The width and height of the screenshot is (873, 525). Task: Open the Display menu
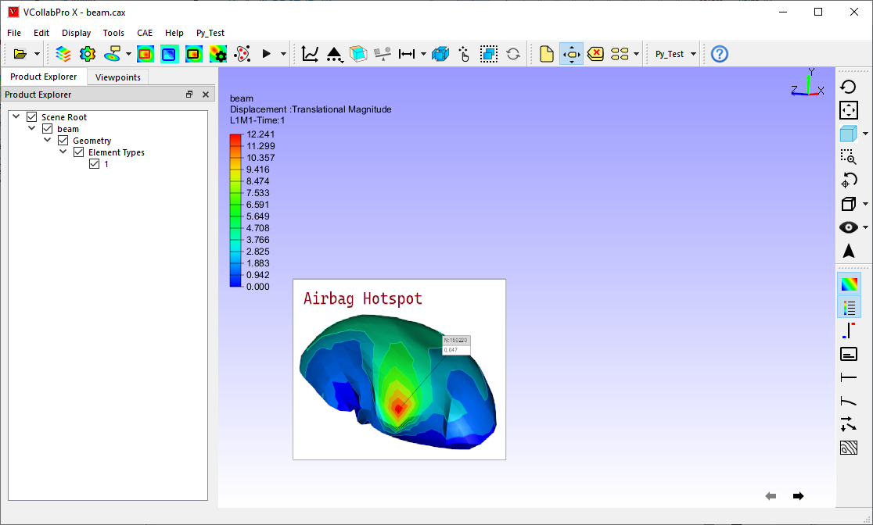click(77, 33)
